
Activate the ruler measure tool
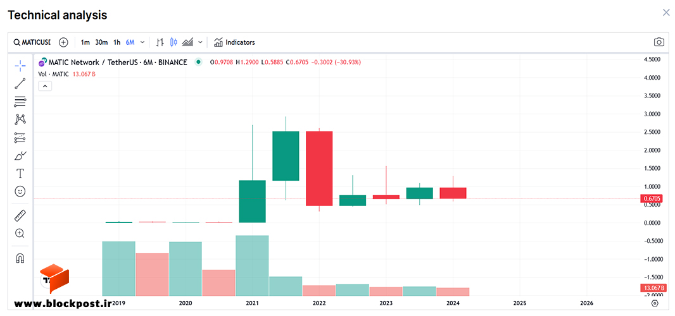(20, 216)
